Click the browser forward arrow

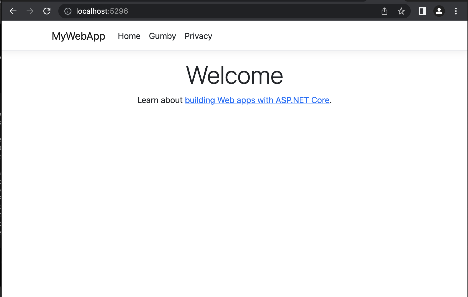click(x=30, y=11)
